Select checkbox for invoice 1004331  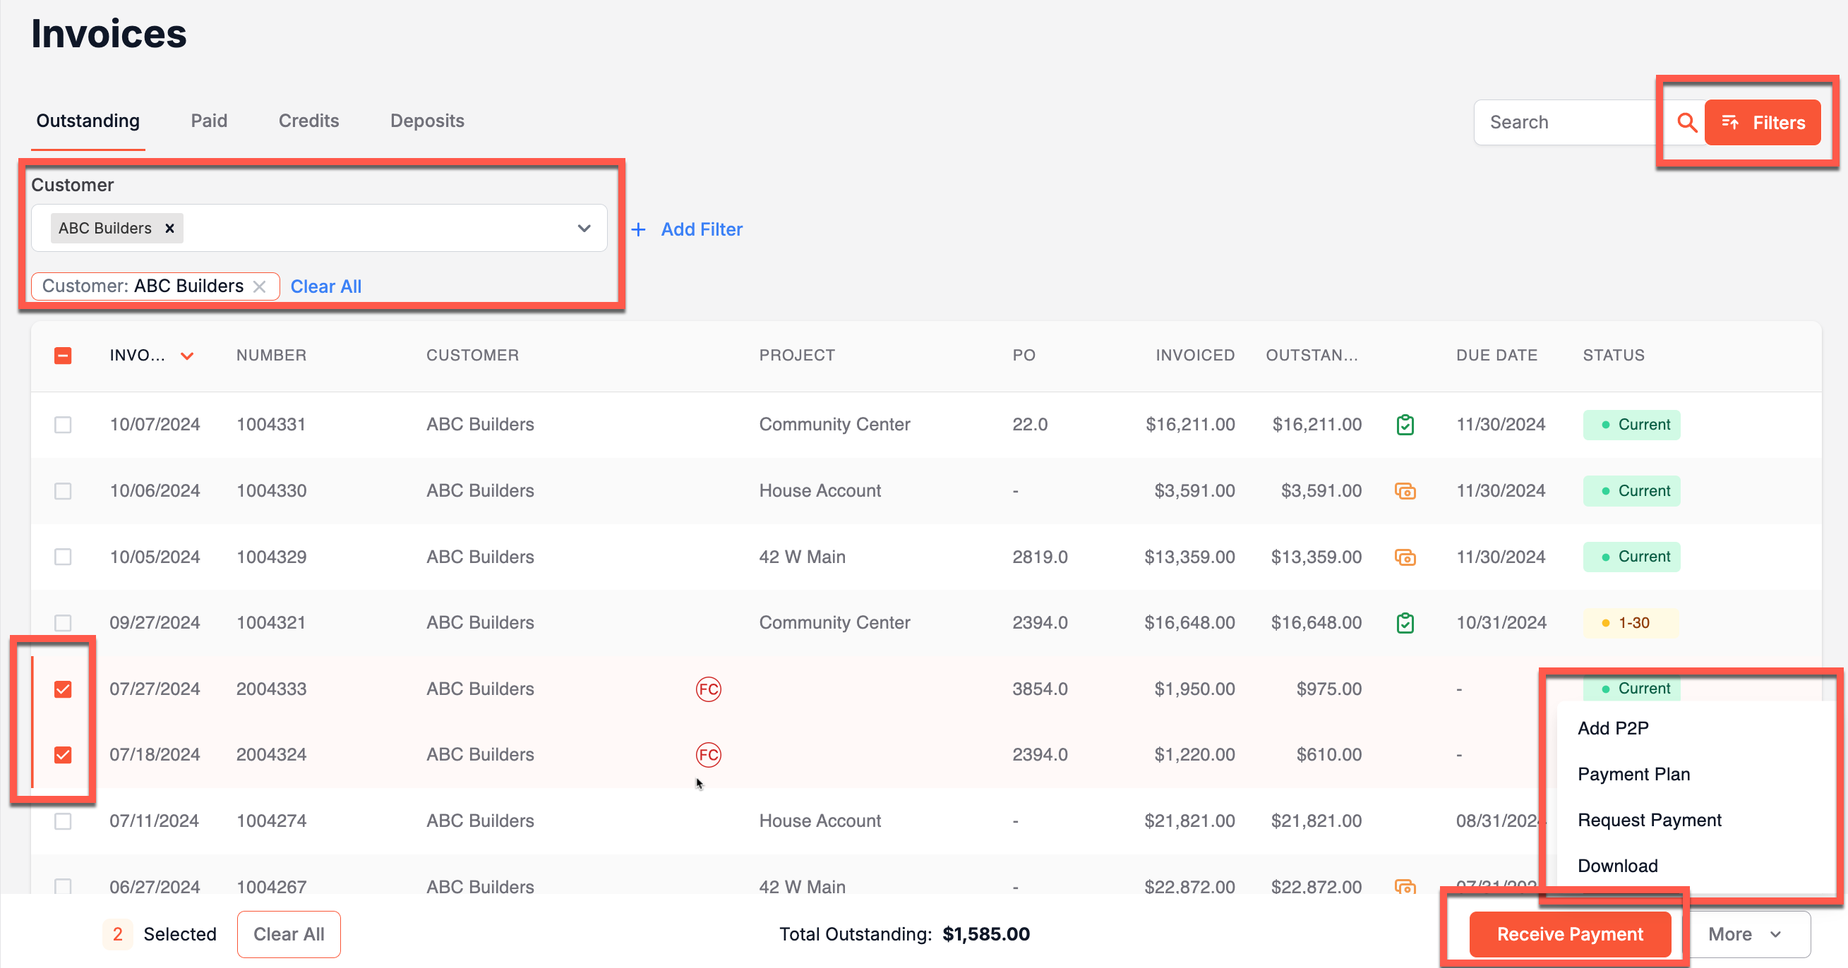63,425
